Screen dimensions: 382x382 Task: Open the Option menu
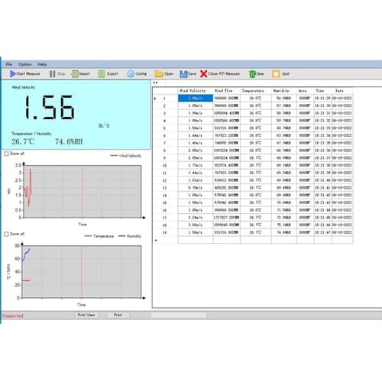[x=25, y=64]
